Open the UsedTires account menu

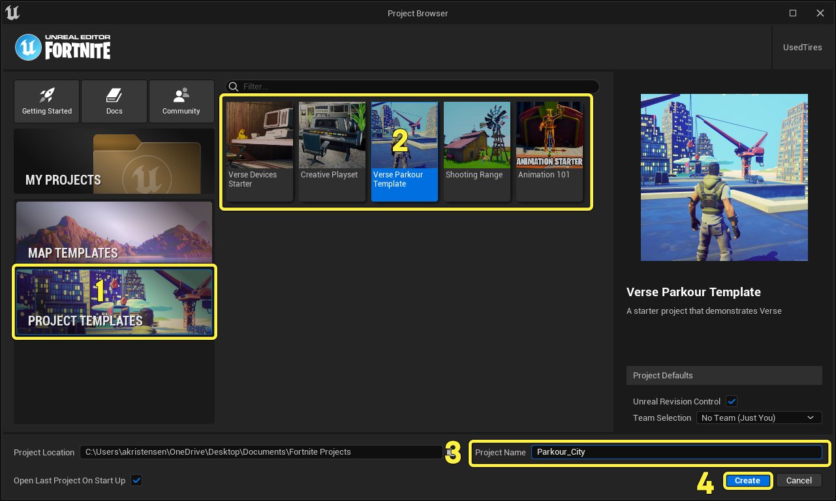802,48
